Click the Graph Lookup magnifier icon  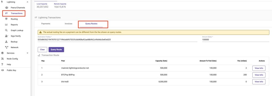(x=6, y=30)
